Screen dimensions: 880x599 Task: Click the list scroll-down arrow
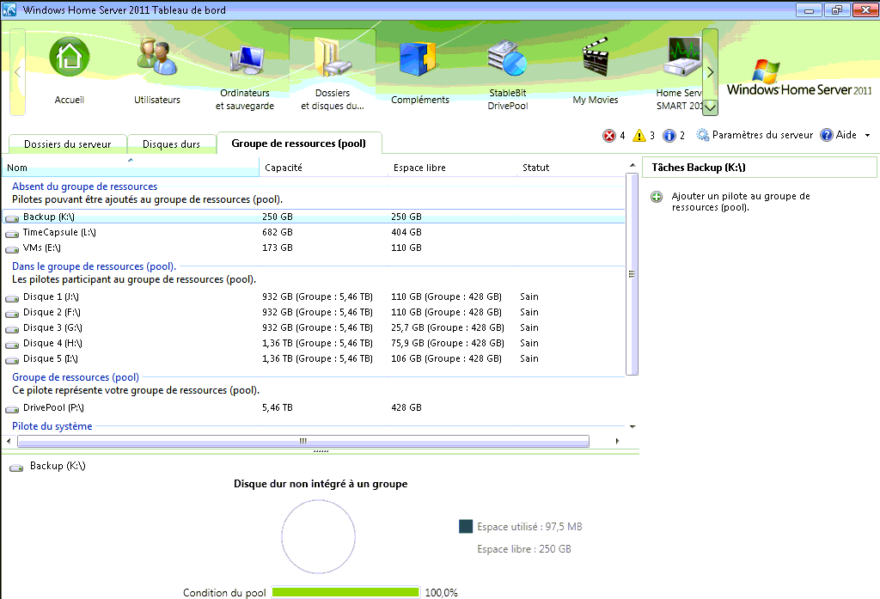[632, 426]
